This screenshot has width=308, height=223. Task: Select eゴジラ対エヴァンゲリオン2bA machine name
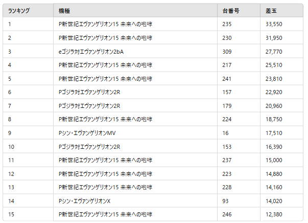91,52
